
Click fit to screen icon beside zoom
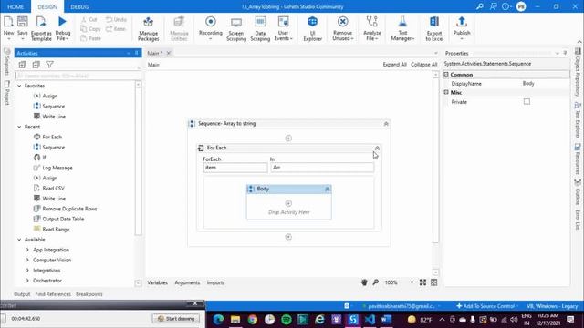click(422, 282)
